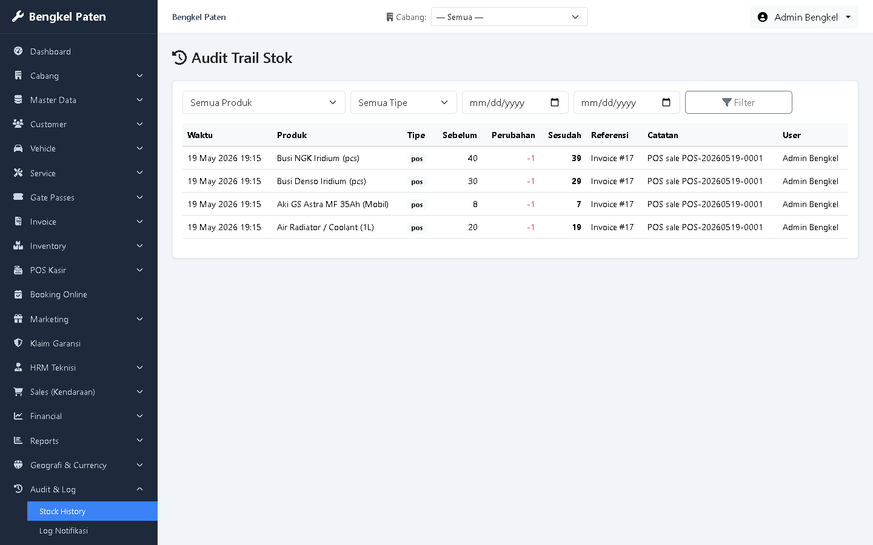Viewport: 873px width, 545px height.
Task: Click the Vehicle car icon
Action: [x=18, y=148]
